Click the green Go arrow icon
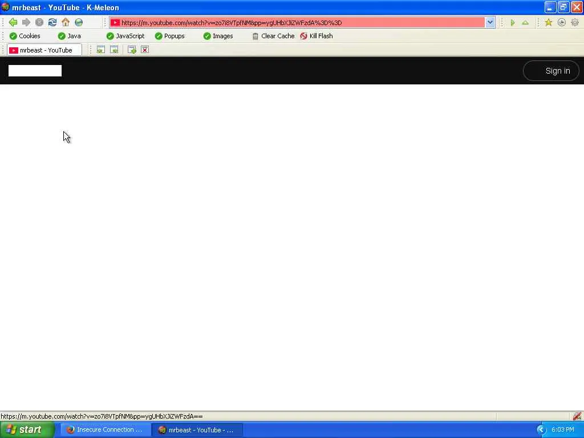 click(x=513, y=23)
